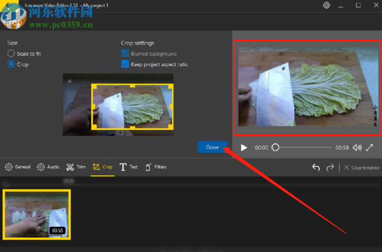Open the Filters tab
Image resolution: width=382 pixels, height=252 pixels.
(156, 167)
